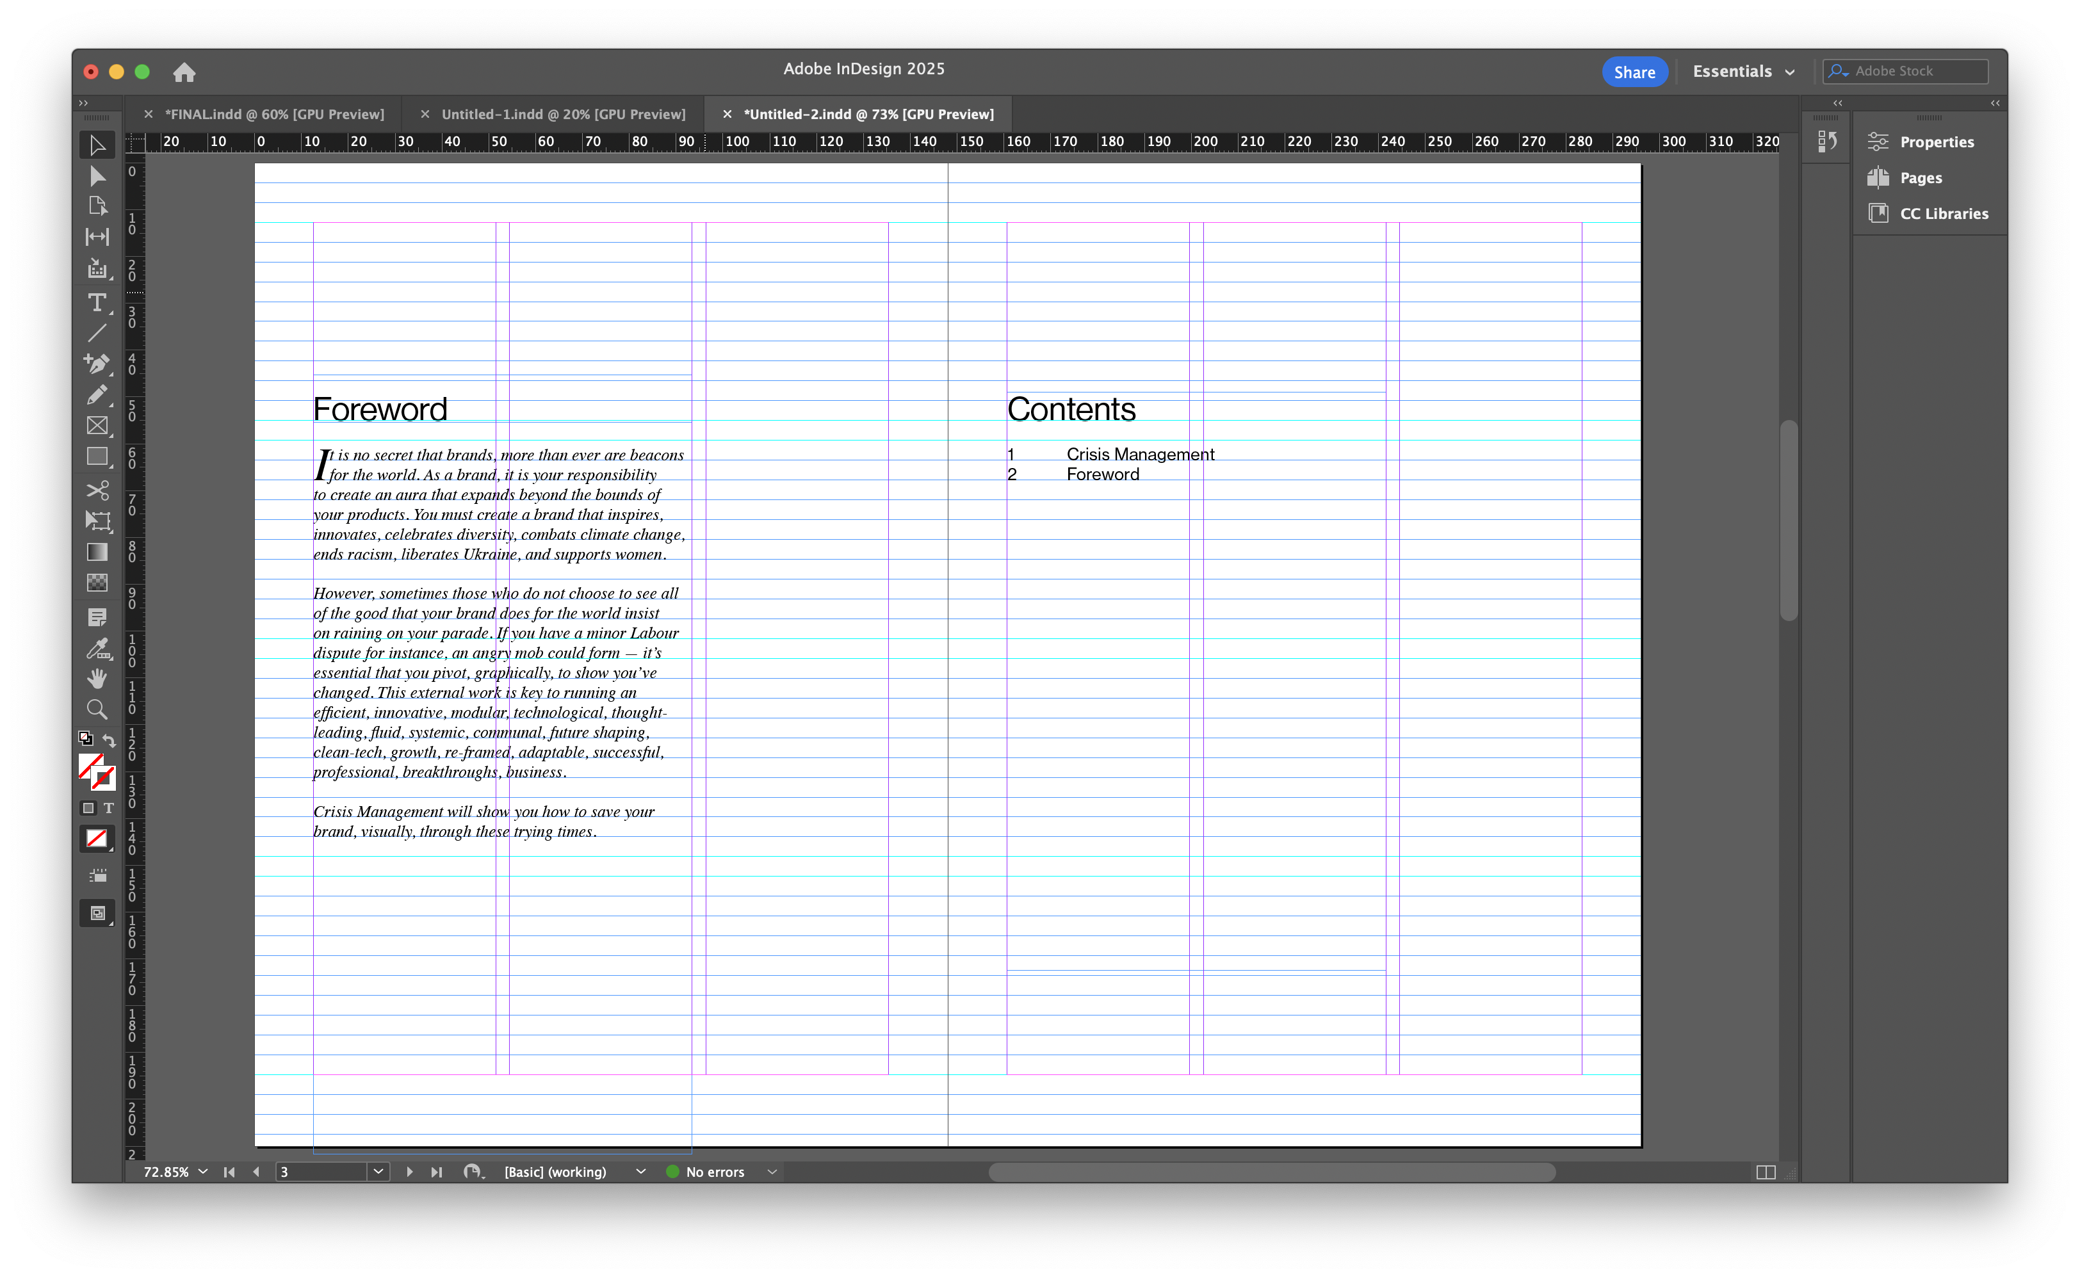The image size is (2080, 1278).
Task: Close the Untitled-2.indd tab
Action: (727, 114)
